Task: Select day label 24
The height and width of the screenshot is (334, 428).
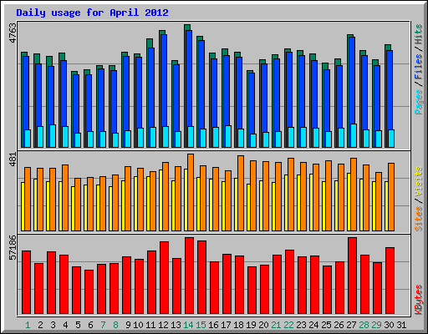Action: [313, 325]
